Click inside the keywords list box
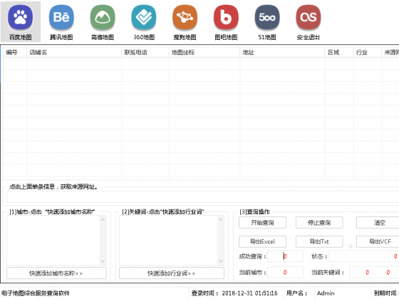This screenshot has width=399, height=299. click(x=168, y=241)
